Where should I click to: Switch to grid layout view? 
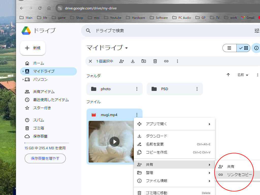point(243,48)
